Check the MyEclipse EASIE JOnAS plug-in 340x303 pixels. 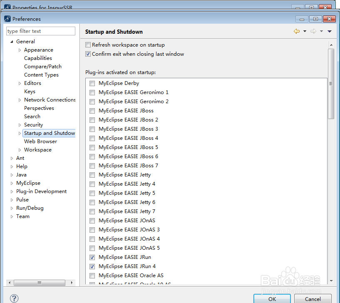[x=92, y=221]
